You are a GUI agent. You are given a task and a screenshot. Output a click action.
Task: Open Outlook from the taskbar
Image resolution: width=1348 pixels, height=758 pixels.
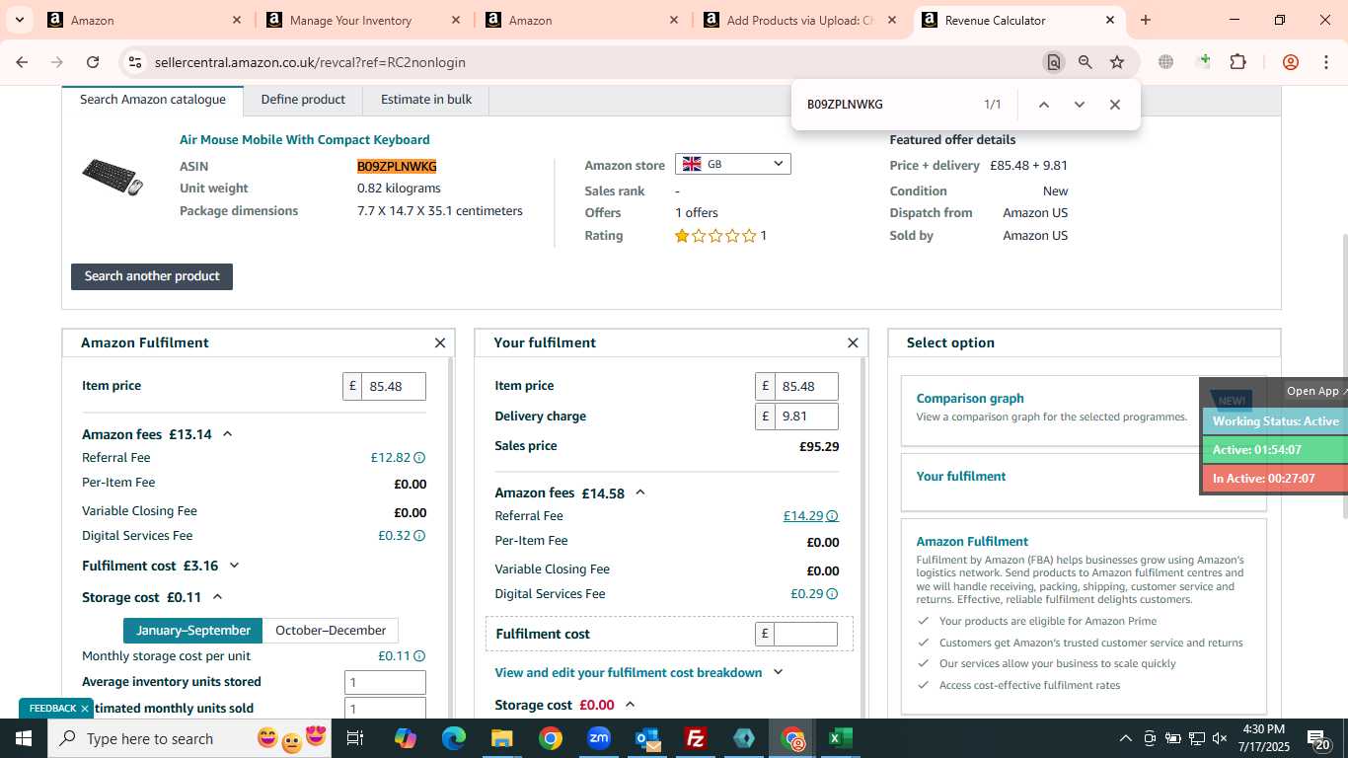coord(647,738)
